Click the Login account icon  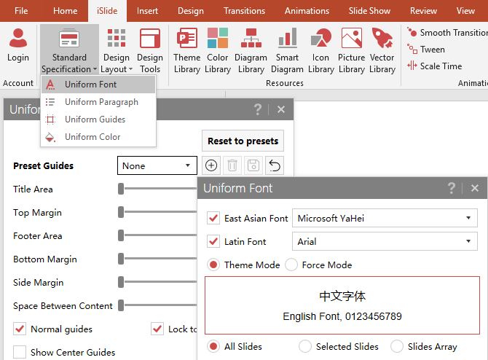coord(18,44)
